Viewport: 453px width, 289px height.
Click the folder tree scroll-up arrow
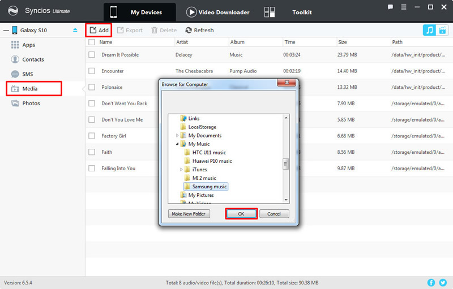pos(286,118)
